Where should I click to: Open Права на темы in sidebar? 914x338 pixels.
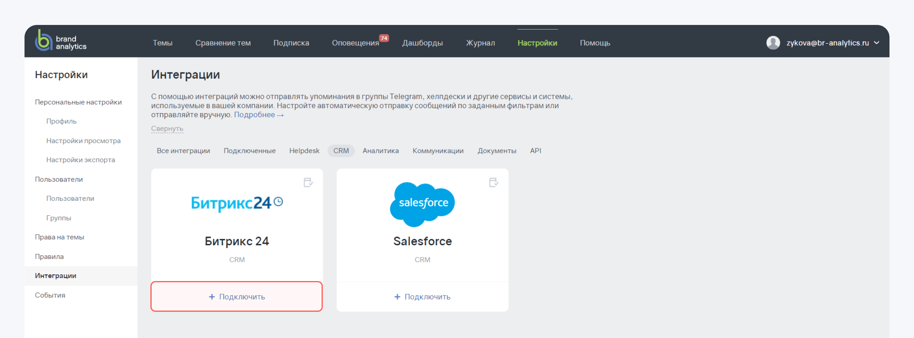pyautogui.click(x=59, y=237)
